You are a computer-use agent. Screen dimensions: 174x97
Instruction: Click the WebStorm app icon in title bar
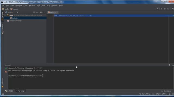pyautogui.click(x=2, y=2)
